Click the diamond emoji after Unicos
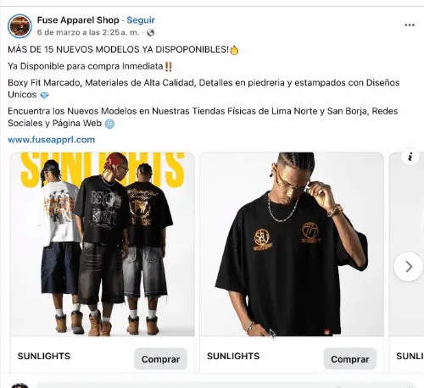 coord(44,96)
